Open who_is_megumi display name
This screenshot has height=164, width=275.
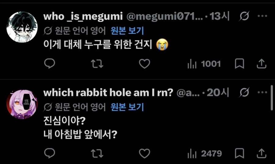click(83, 16)
